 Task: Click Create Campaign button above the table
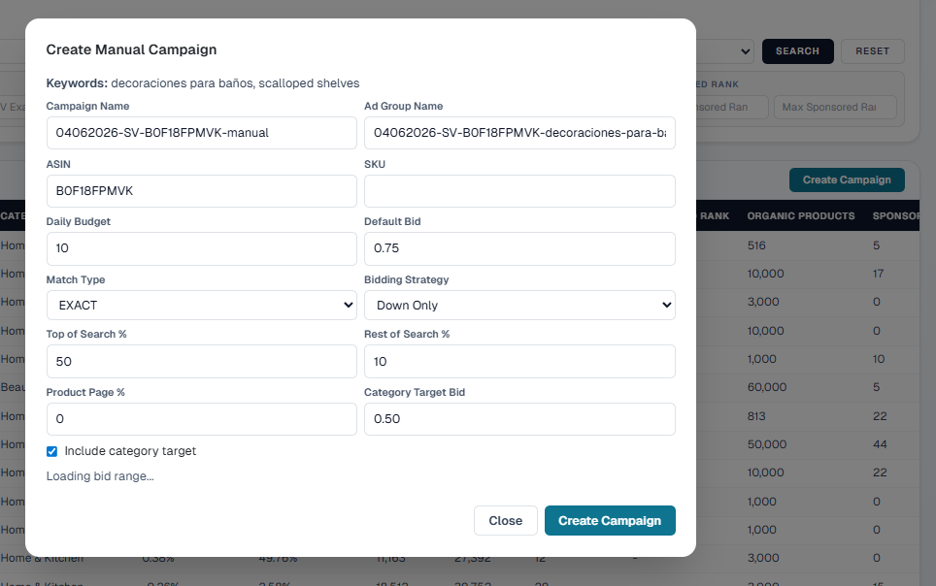click(847, 179)
